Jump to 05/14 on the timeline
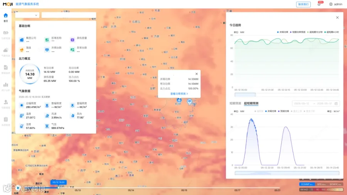 pyautogui.click(x=131, y=190)
